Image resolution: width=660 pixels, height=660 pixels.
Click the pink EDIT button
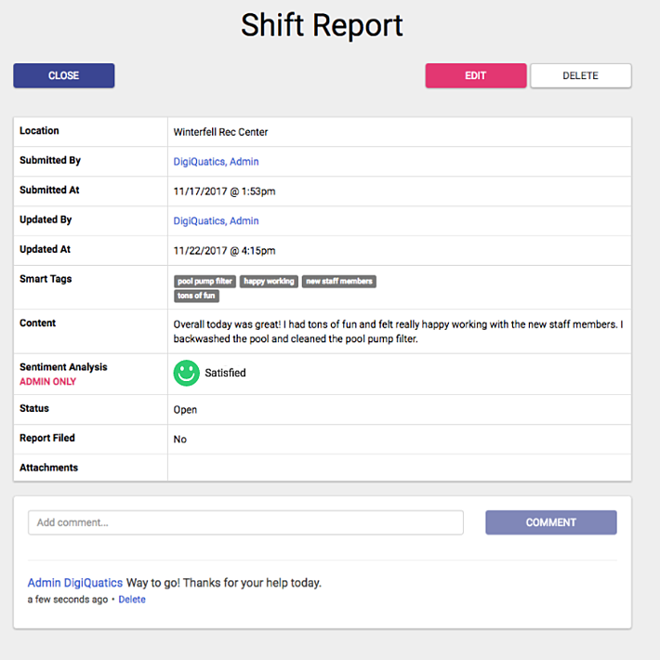coord(476,76)
